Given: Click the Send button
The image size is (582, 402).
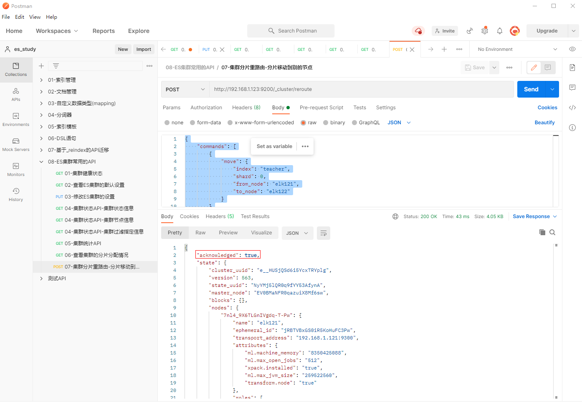Looking at the screenshot, I should point(531,89).
